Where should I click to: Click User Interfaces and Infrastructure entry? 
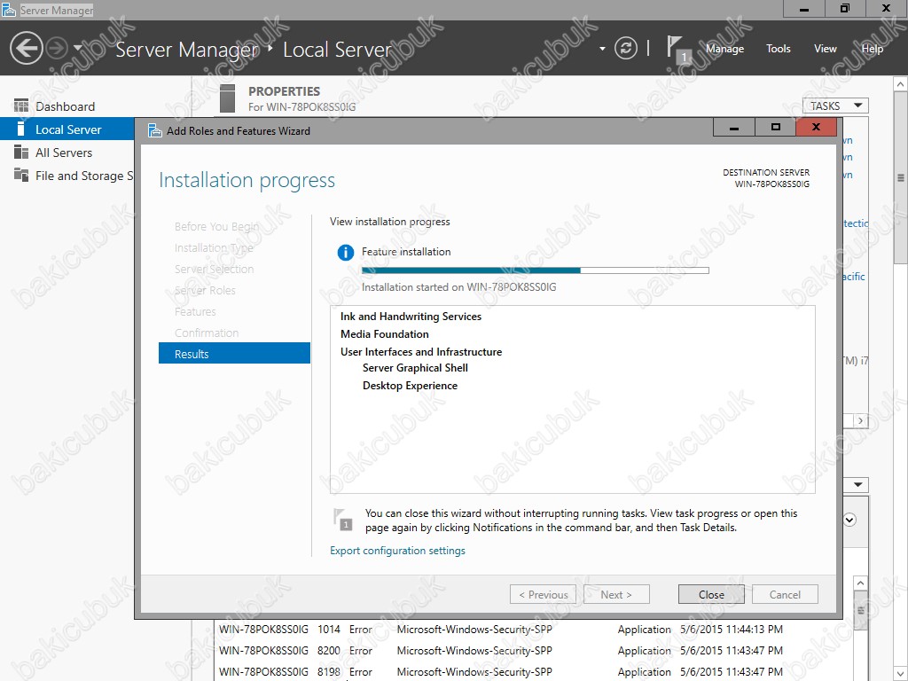coord(421,352)
